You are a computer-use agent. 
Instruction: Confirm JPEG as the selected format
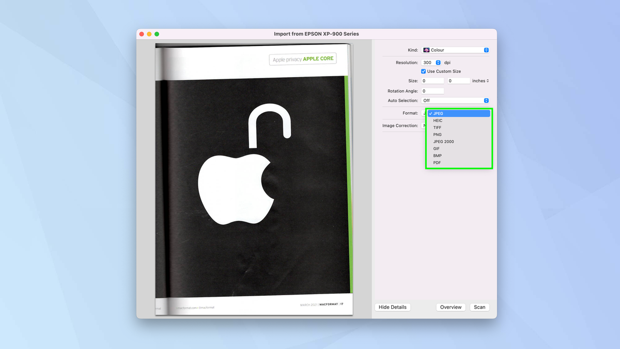coord(438,113)
